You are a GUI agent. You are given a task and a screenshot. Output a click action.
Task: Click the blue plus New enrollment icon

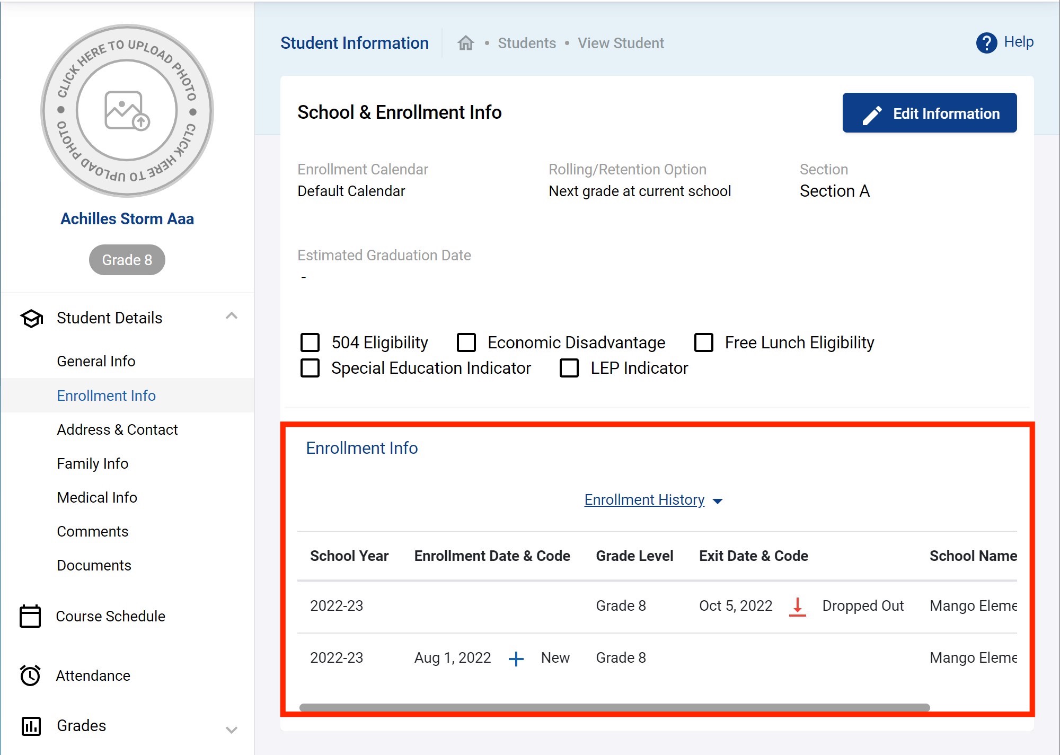[516, 659]
